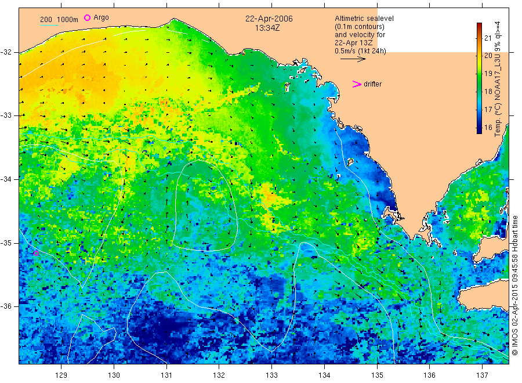Click the longitude label 136
The width and height of the screenshot is (522, 383).
click(x=429, y=375)
